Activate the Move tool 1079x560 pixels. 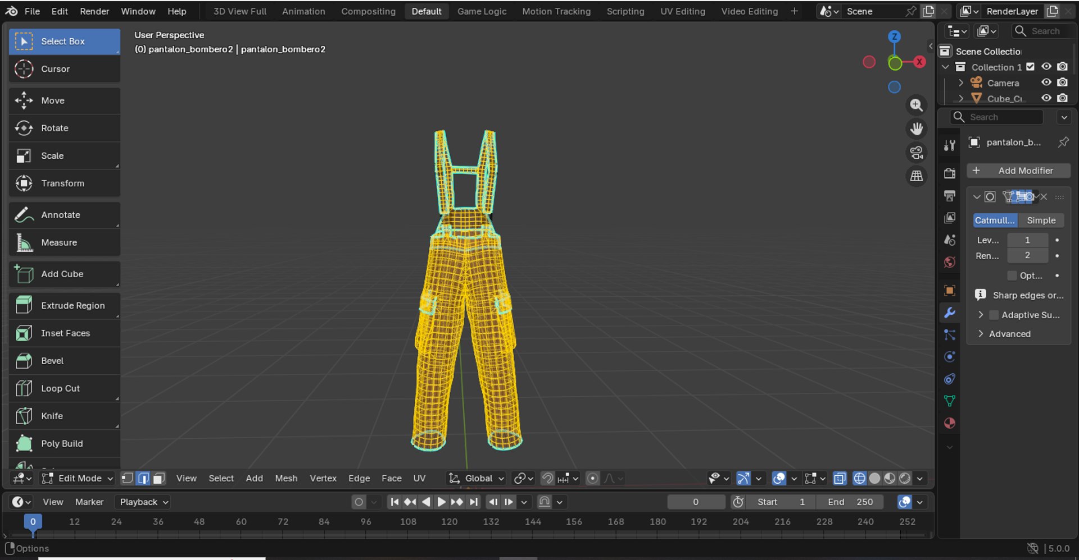click(64, 100)
